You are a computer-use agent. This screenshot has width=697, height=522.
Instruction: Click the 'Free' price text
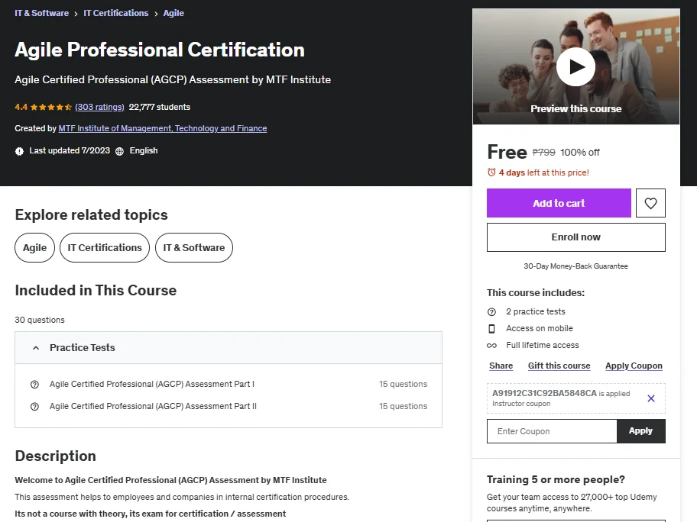click(x=507, y=152)
